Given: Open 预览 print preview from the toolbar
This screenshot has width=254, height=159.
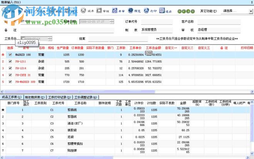Looking at the screenshot, I should [x=130, y=10].
